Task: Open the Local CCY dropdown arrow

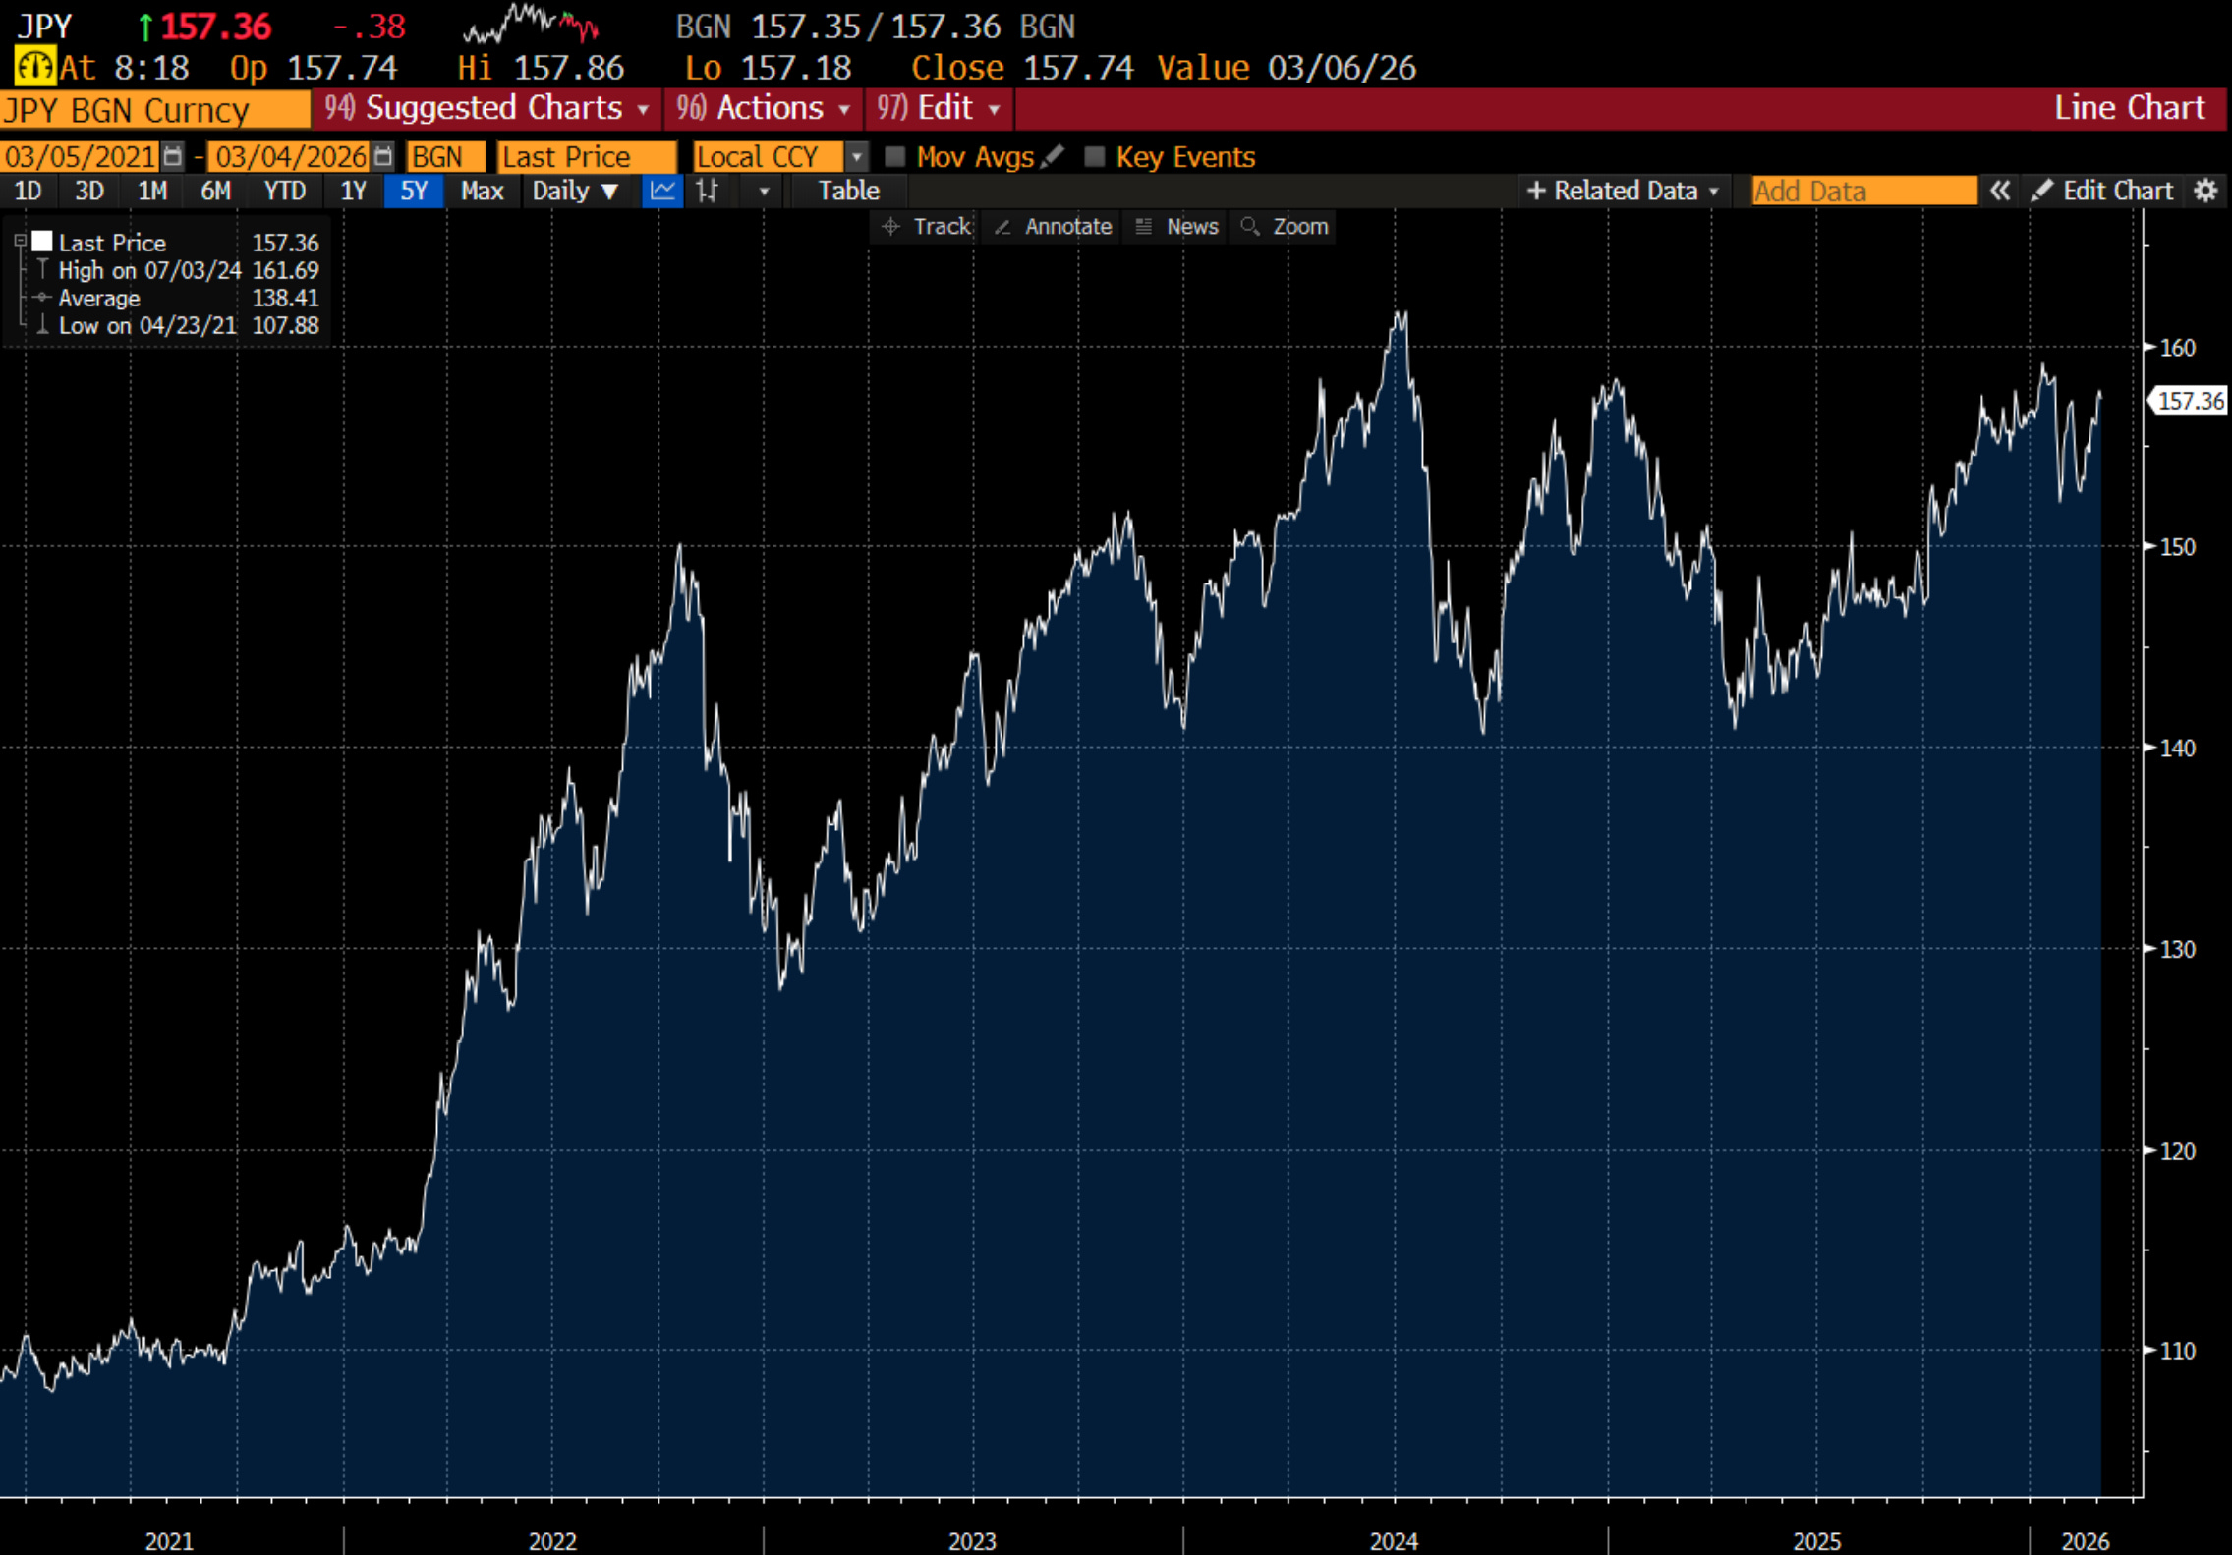Action: tap(856, 157)
